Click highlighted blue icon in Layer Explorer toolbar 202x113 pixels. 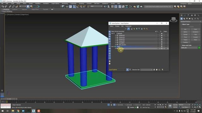(128, 29)
